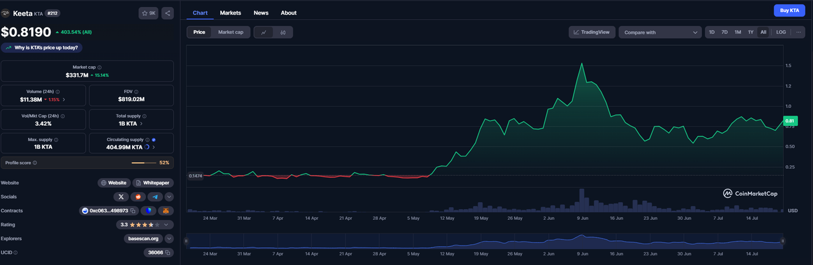Select the 7D time range
Image resolution: width=813 pixels, height=265 pixels.
(x=724, y=32)
